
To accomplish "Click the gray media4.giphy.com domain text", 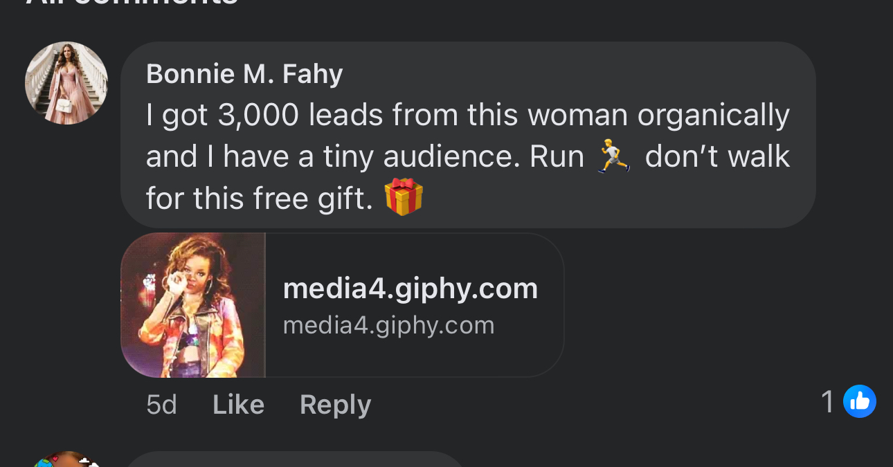I will pyautogui.click(x=388, y=325).
